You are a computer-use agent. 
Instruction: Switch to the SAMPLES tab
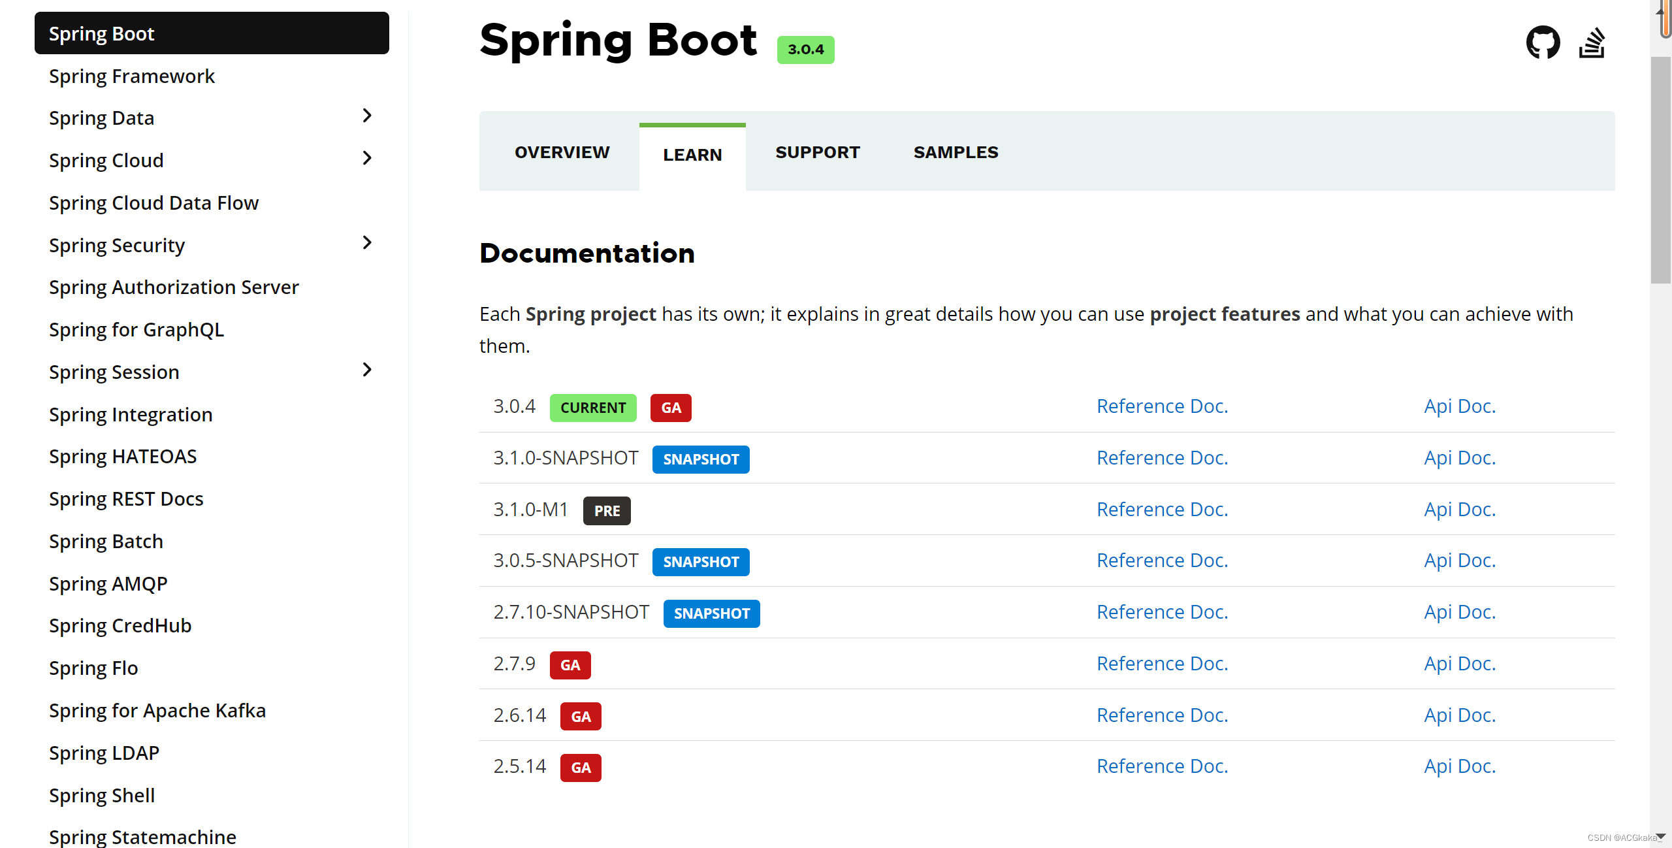tap(956, 152)
